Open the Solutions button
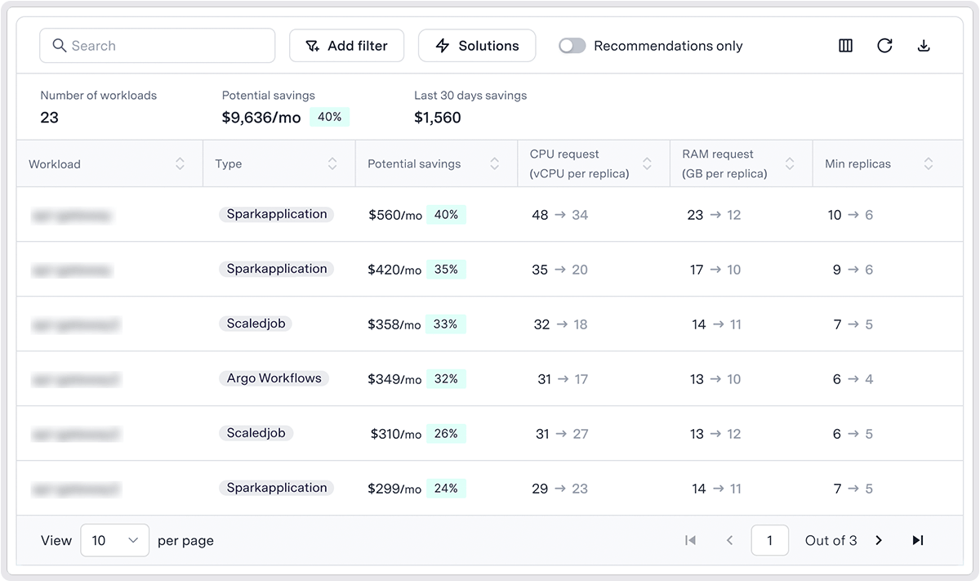 click(x=477, y=46)
